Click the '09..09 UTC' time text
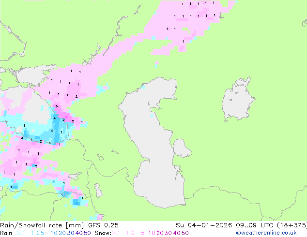The height and width of the screenshot is (237, 307). pyautogui.click(x=254, y=225)
